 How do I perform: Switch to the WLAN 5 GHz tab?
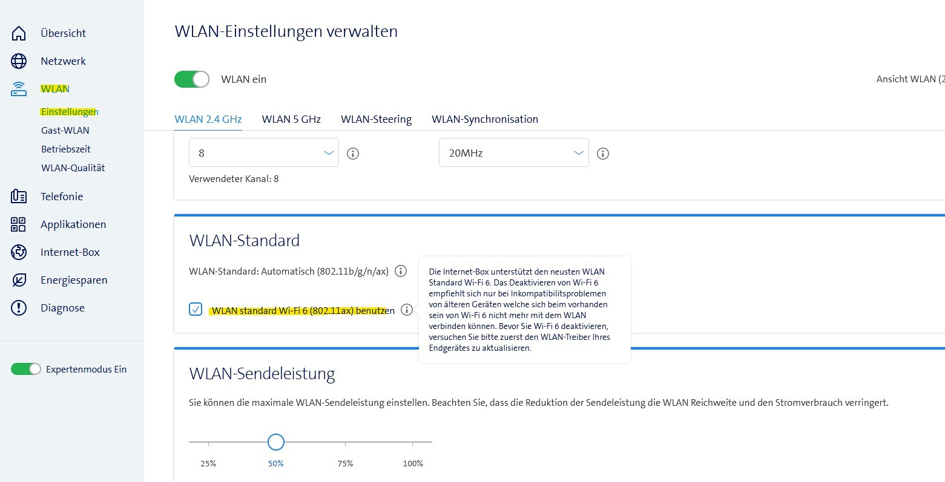(x=291, y=119)
